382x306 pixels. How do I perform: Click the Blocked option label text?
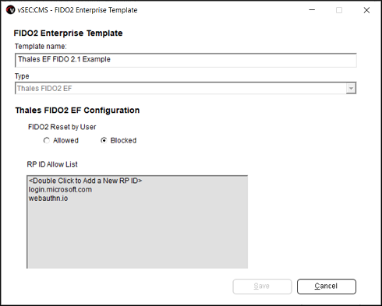click(123, 140)
